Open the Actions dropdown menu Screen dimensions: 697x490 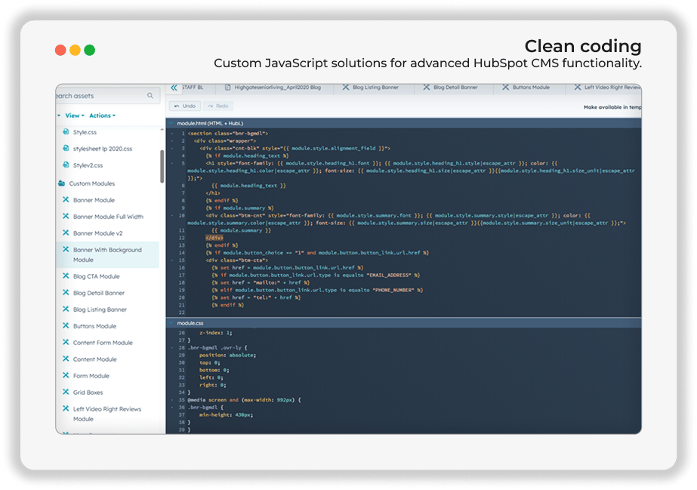(x=102, y=116)
